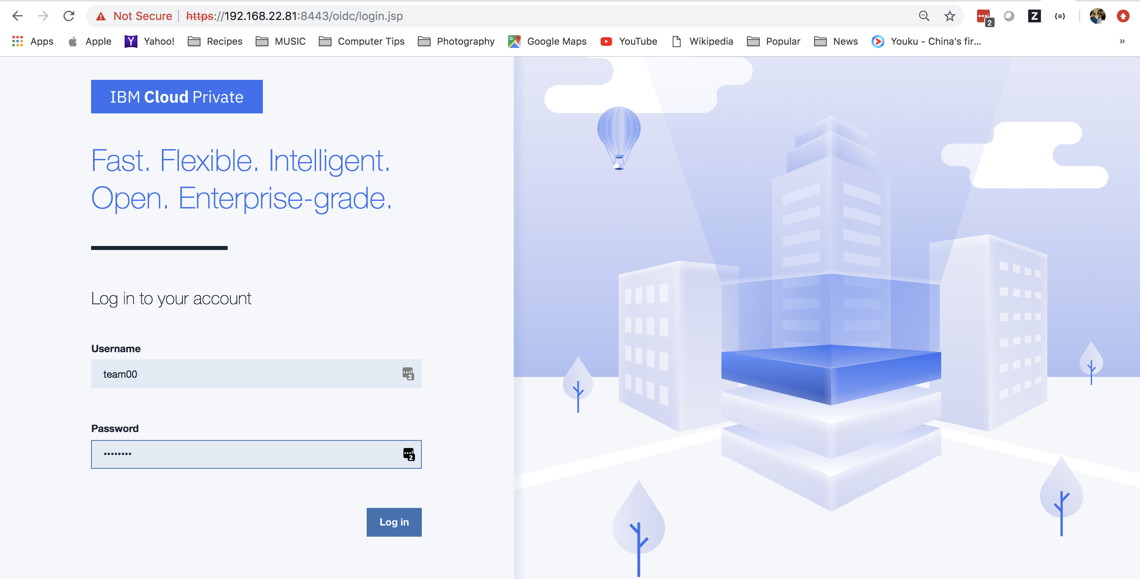Image resolution: width=1140 pixels, height=579 pixels.
Task: Open the Apps grid shortcut
Action: pyautogui.click(x=33, y=41)
